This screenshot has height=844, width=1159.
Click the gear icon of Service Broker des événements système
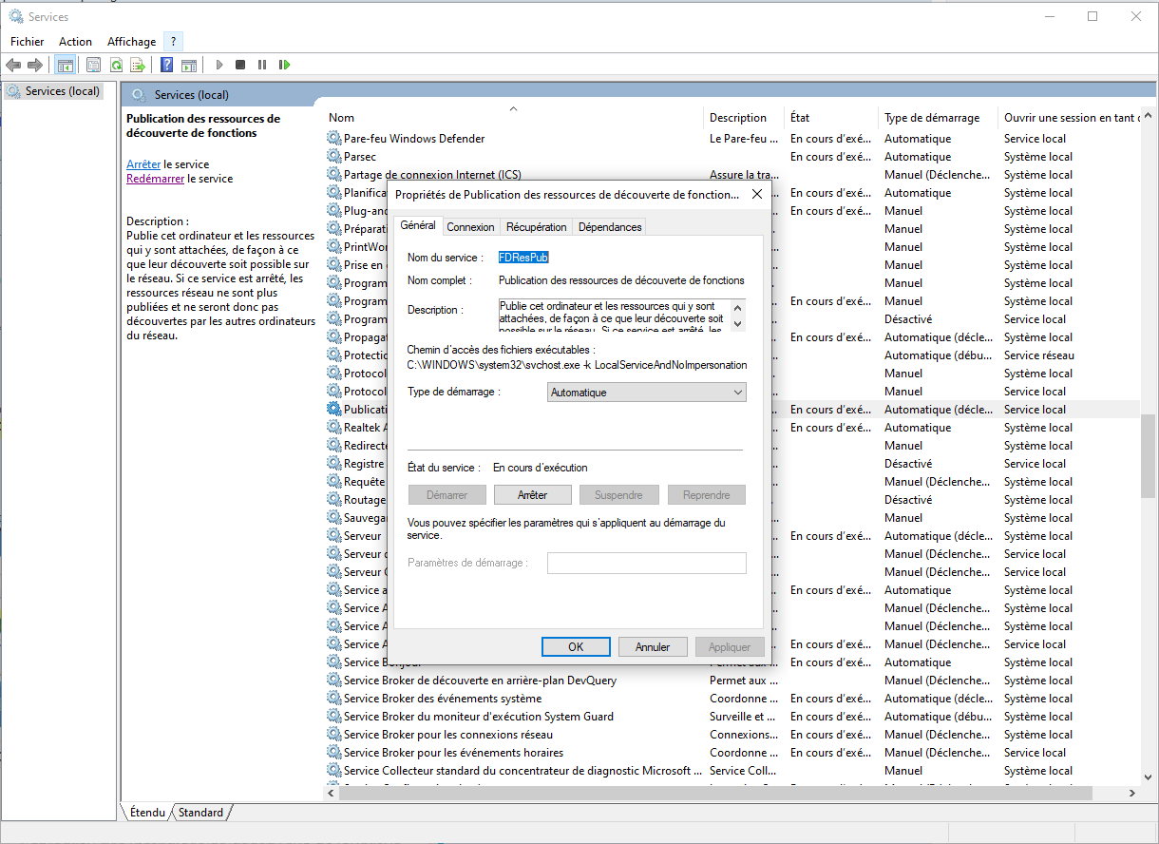pyautogui.click(x=333, y=699)
